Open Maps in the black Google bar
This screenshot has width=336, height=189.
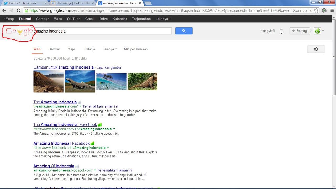click(58, 19)
